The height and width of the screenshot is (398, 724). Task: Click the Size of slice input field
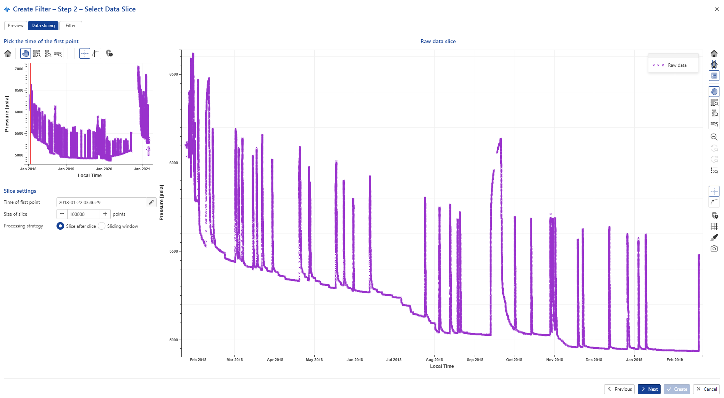[x=84, y=214]
